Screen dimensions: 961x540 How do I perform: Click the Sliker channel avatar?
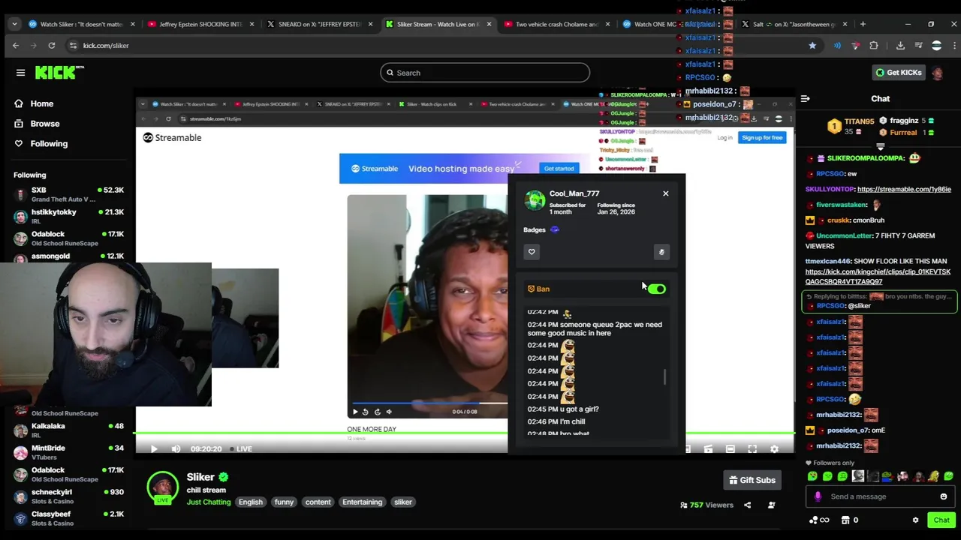point(163,487)
